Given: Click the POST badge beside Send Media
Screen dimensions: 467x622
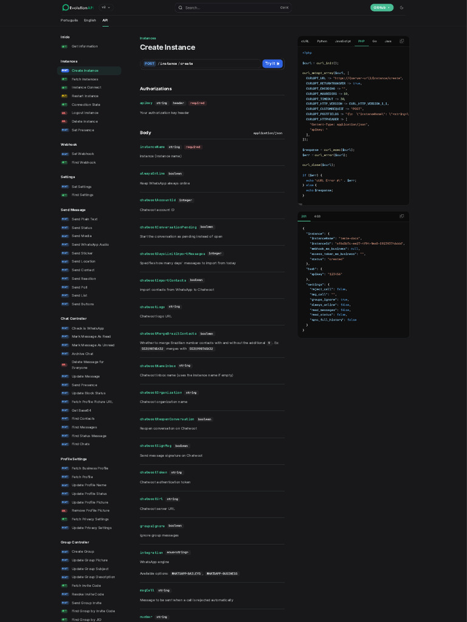Looking at the screenshot, I should click(64, 236).
